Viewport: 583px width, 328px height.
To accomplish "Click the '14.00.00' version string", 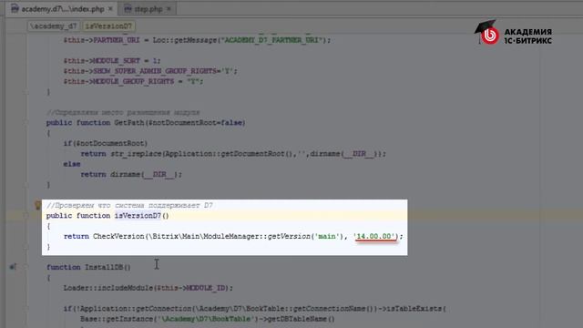I will (x=375, y=236).
